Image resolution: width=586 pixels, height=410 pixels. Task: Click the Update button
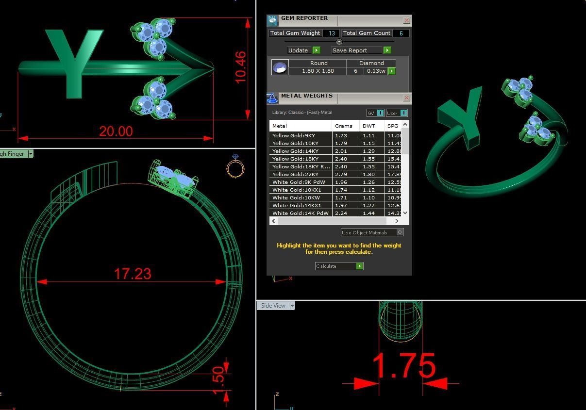point(303,50)
